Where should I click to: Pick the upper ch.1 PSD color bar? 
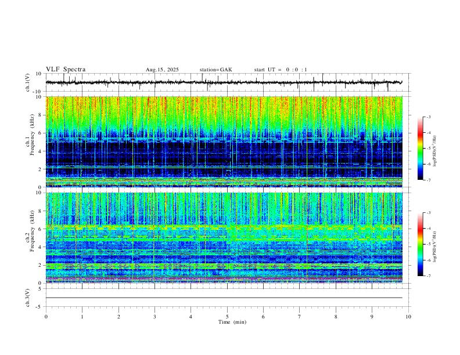pos(420,148)
